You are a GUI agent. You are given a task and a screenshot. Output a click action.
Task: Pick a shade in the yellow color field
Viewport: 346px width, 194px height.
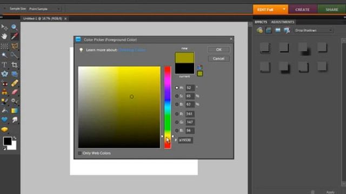[x=119, y=107]
